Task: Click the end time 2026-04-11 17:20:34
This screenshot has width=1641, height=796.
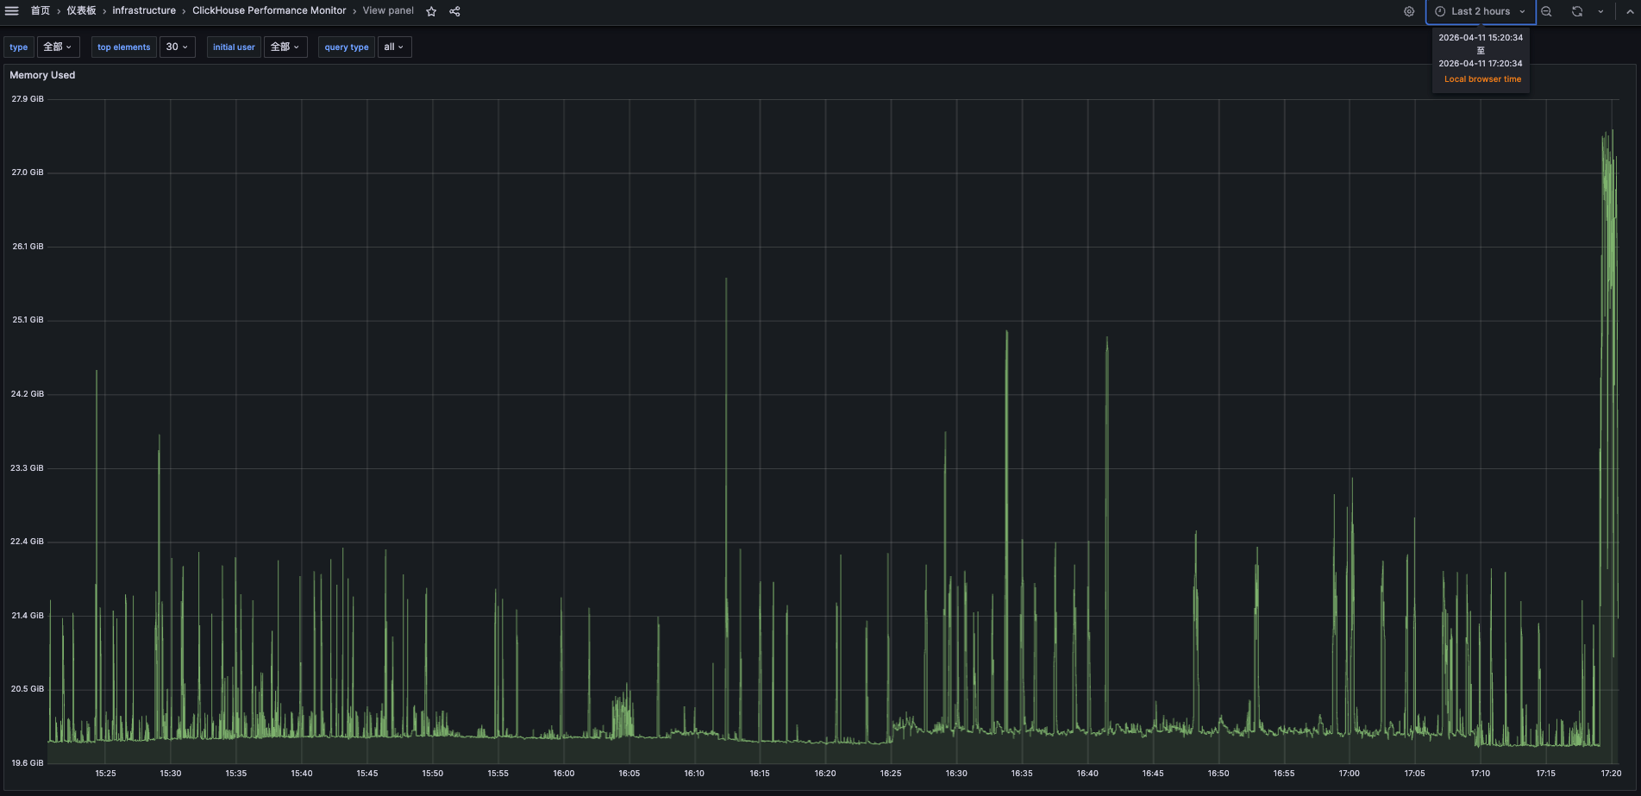Action: (x=1481, y=64)
